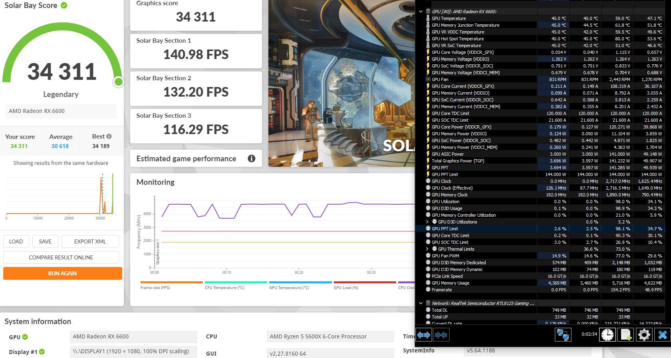671x358 pixels.
Task: Click the Solar Bay Section 1 result 140.98 FPS
Action: (196, 54)
